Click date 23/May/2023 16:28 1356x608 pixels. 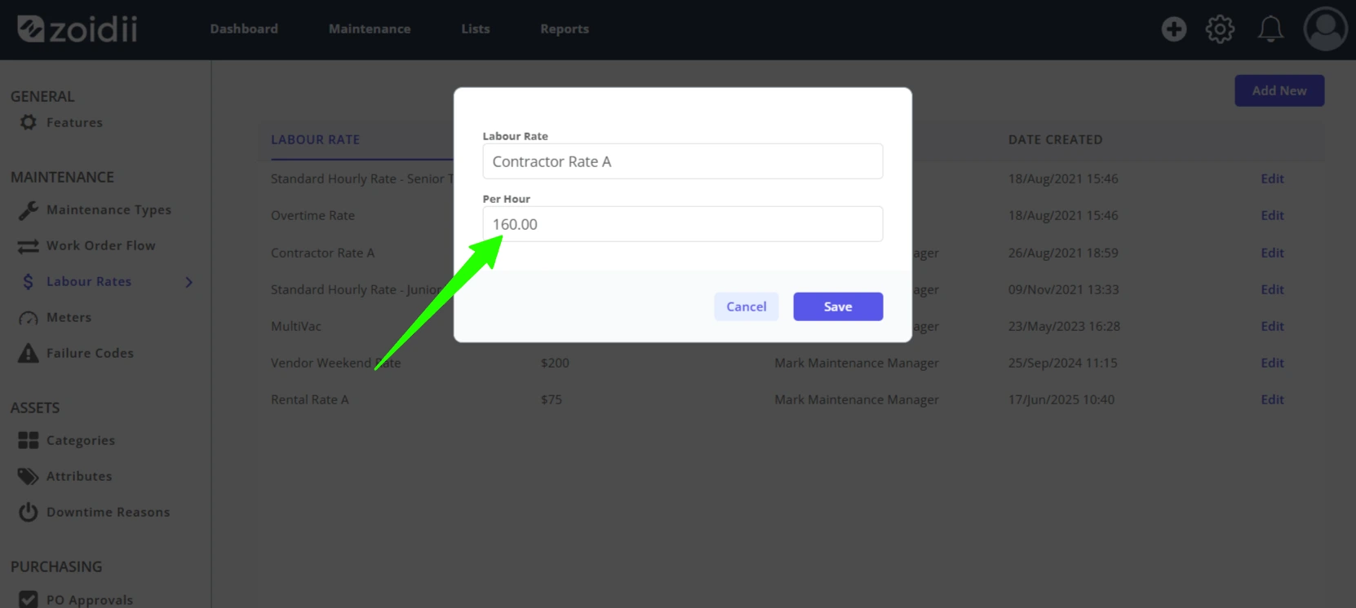coord(1064,326)
